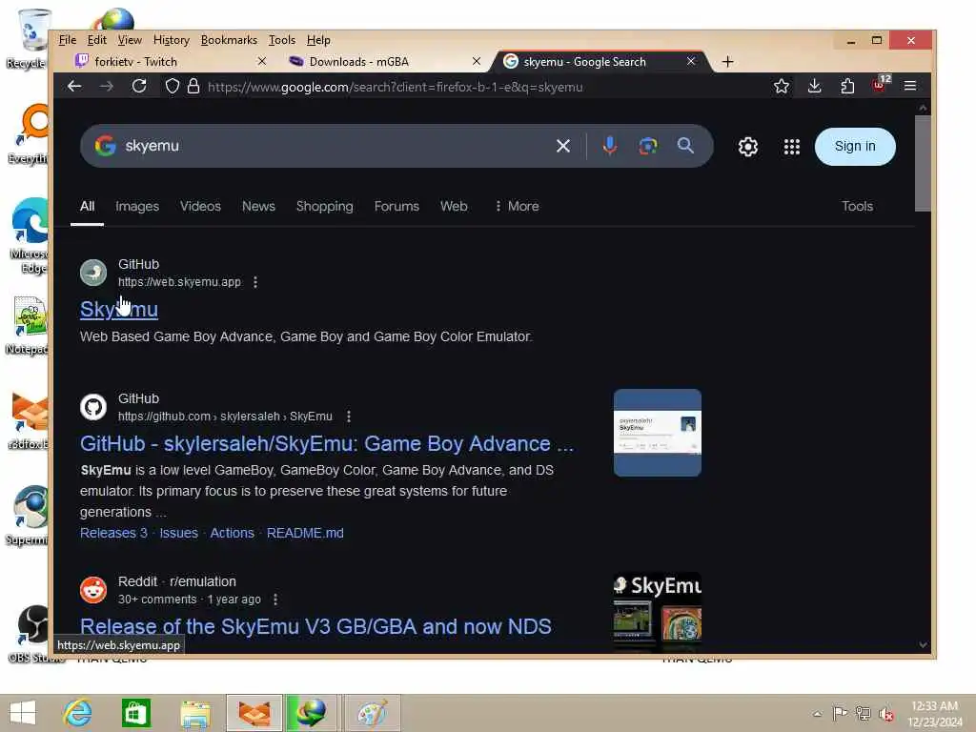Expand the More search filters
Image resolution: width=976 pixels, height=732 pixels.
click(517, 206)
